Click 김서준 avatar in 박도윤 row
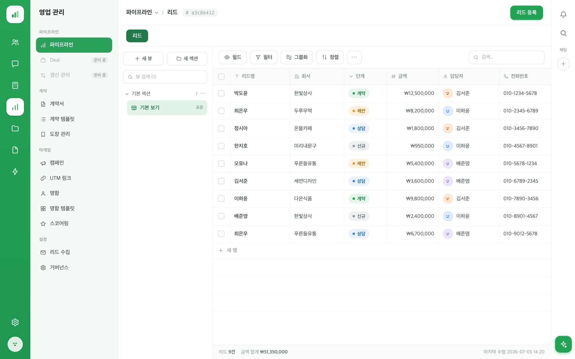The width and height of the screenshot is (575, 359). point(448,93)
